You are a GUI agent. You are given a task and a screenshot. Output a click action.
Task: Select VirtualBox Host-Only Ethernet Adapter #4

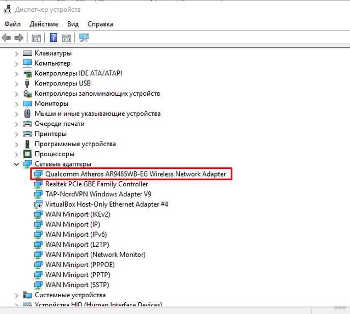click(x=106, y=204)
